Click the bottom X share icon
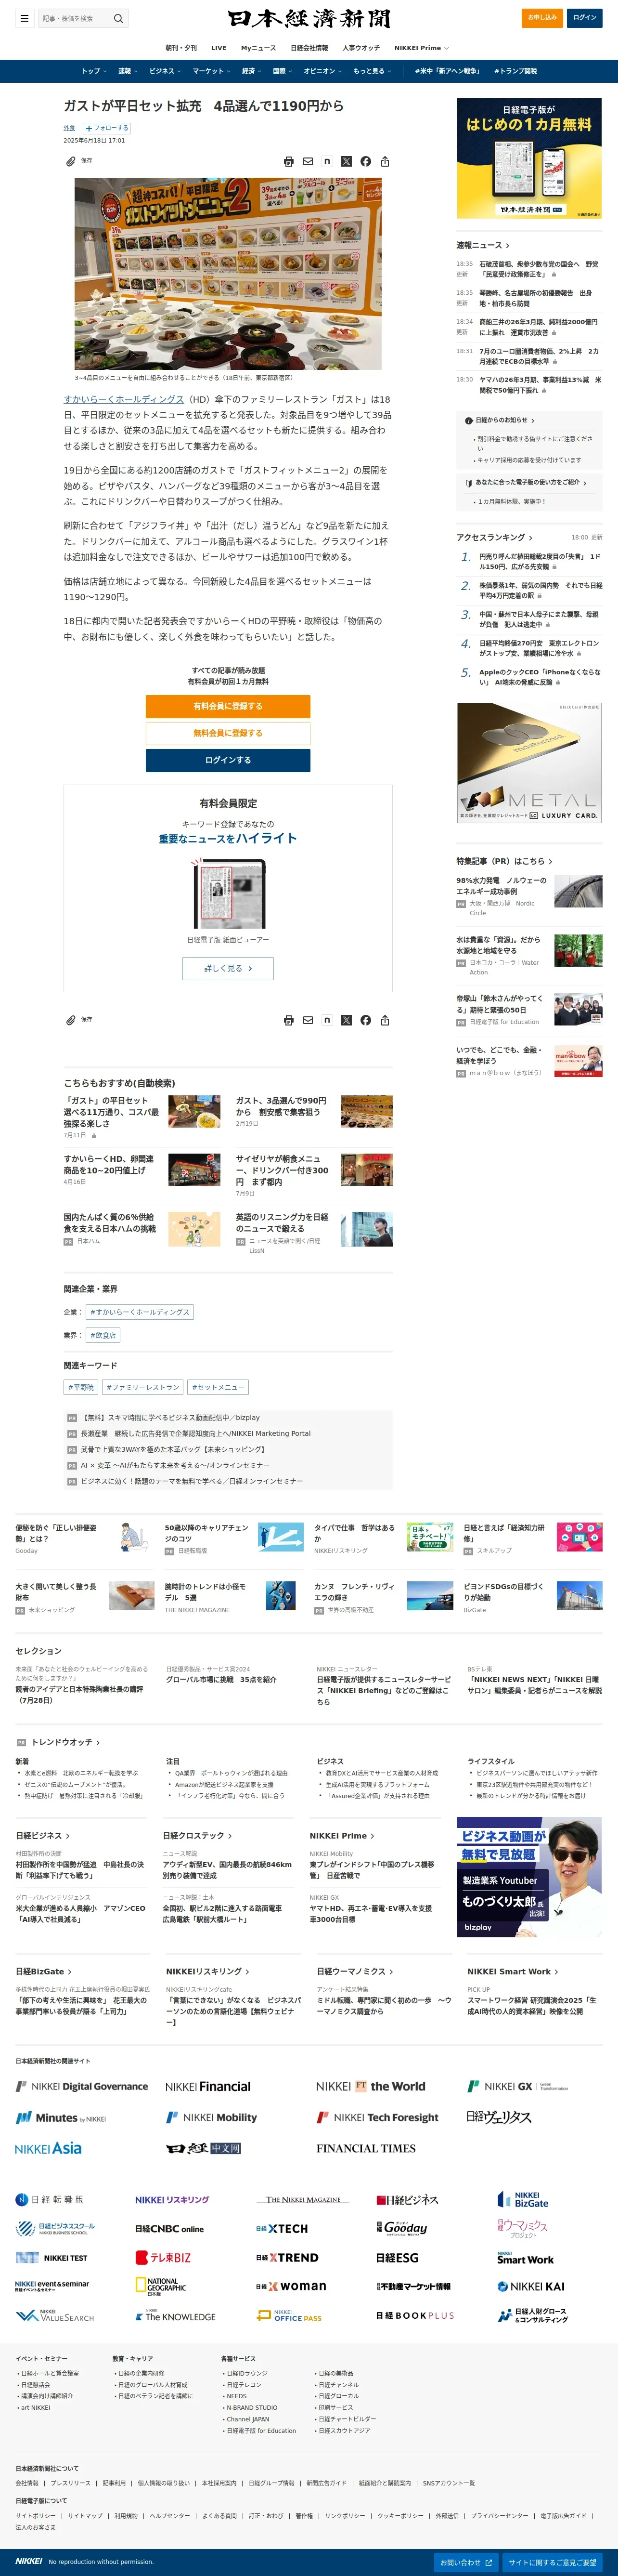The width and height of the screenshot is (618, 2576). pos(346,1020)
